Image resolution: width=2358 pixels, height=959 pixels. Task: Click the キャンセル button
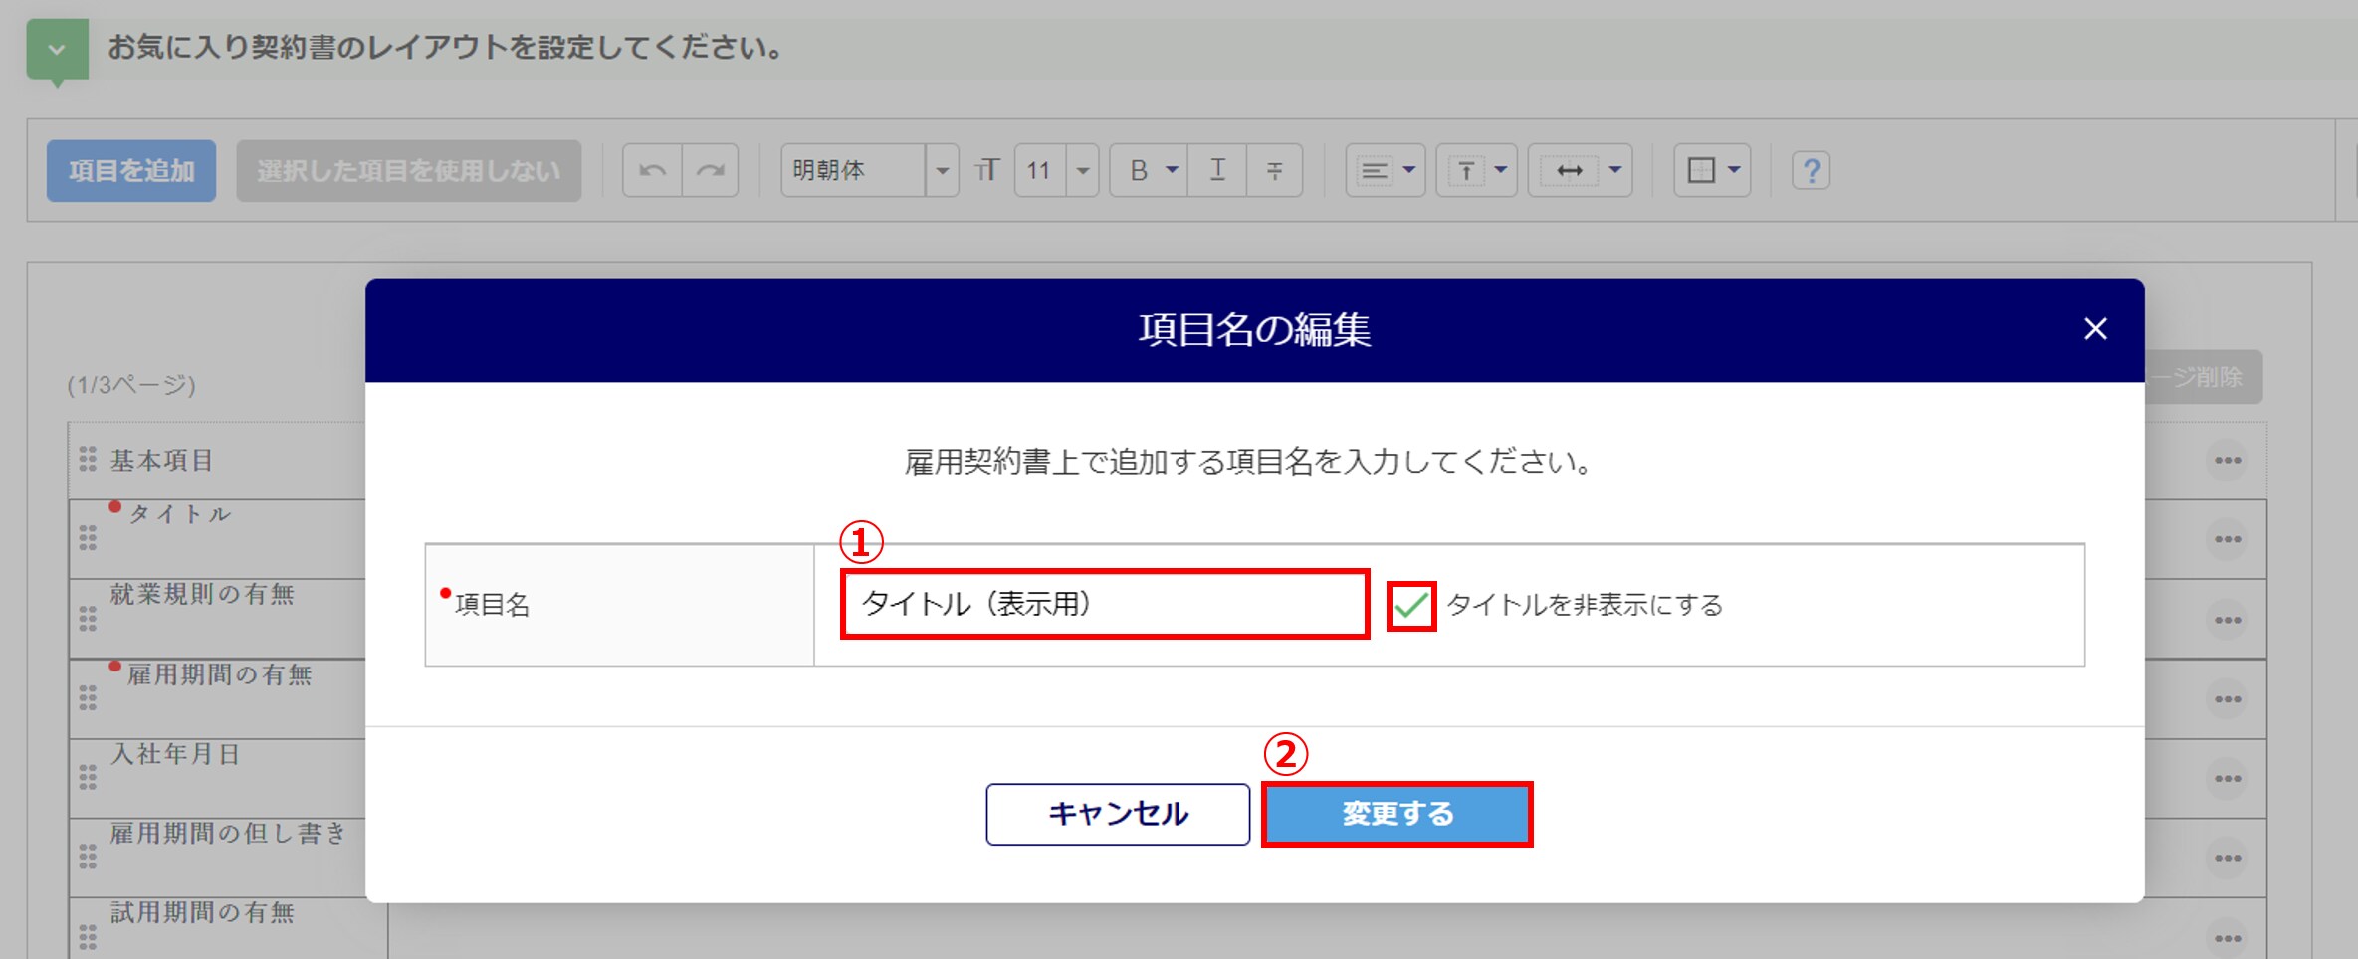pos(1117,814)
